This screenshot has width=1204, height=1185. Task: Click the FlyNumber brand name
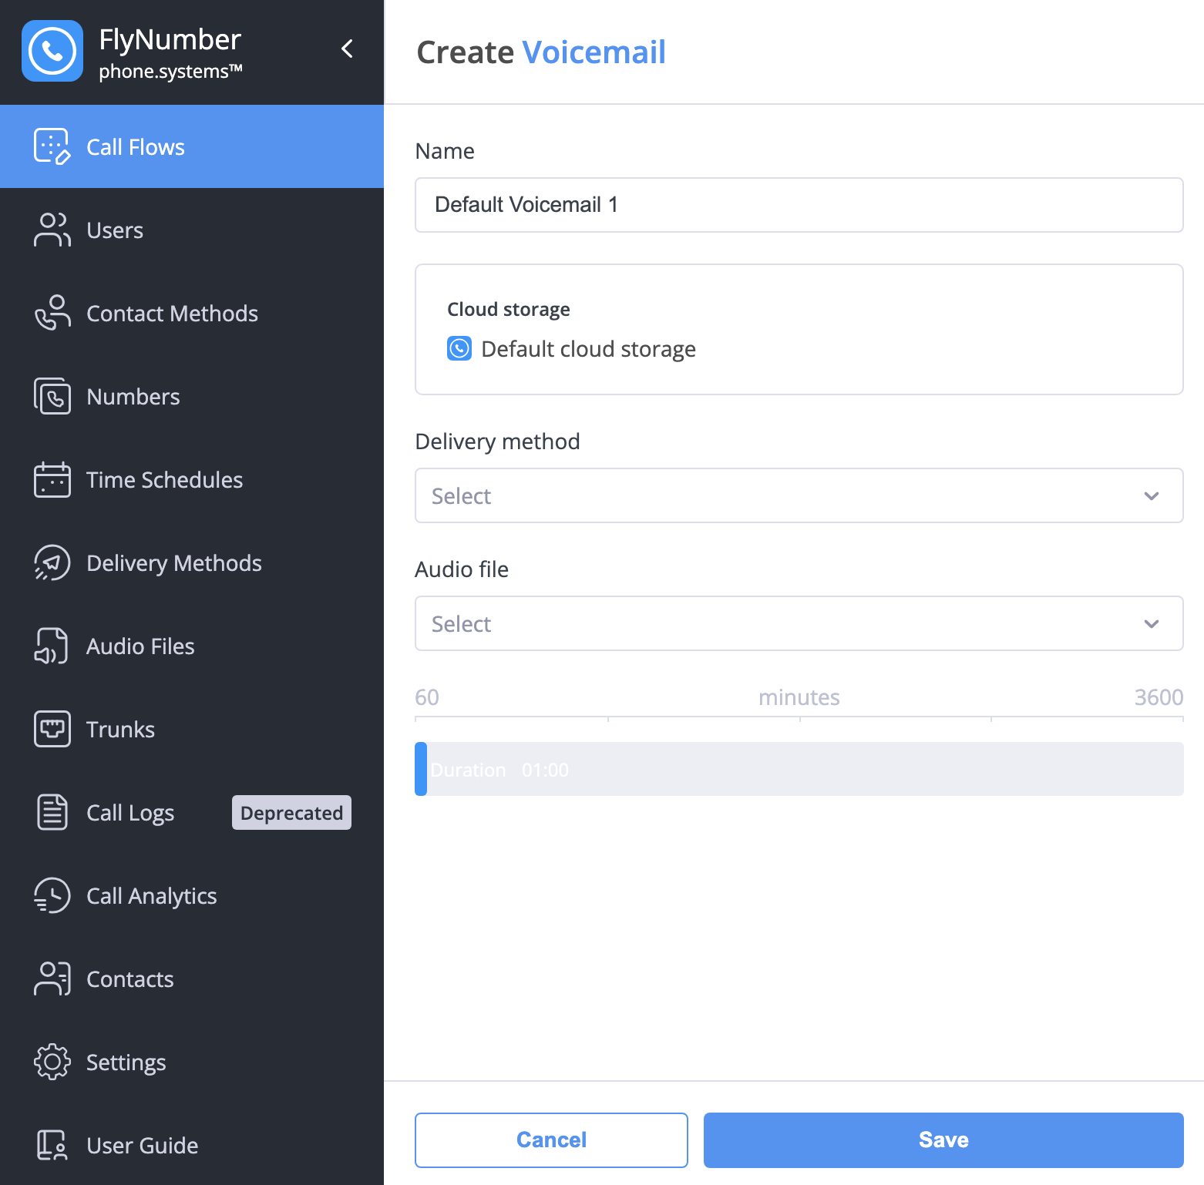pos(170,39)
